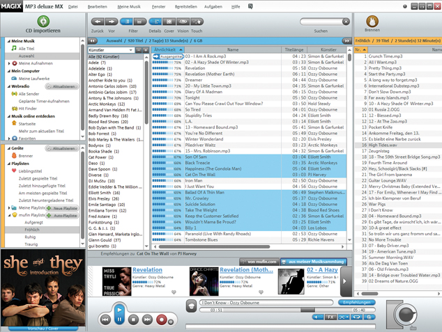Collapse the Musik online entdecken section
The width and height of the screenshot is (442, 332).
coord(9,116)
